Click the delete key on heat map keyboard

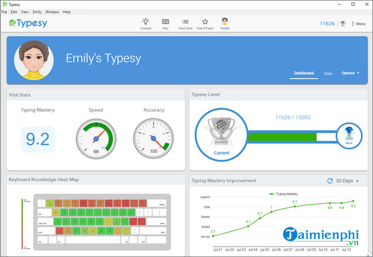[157, 203]
